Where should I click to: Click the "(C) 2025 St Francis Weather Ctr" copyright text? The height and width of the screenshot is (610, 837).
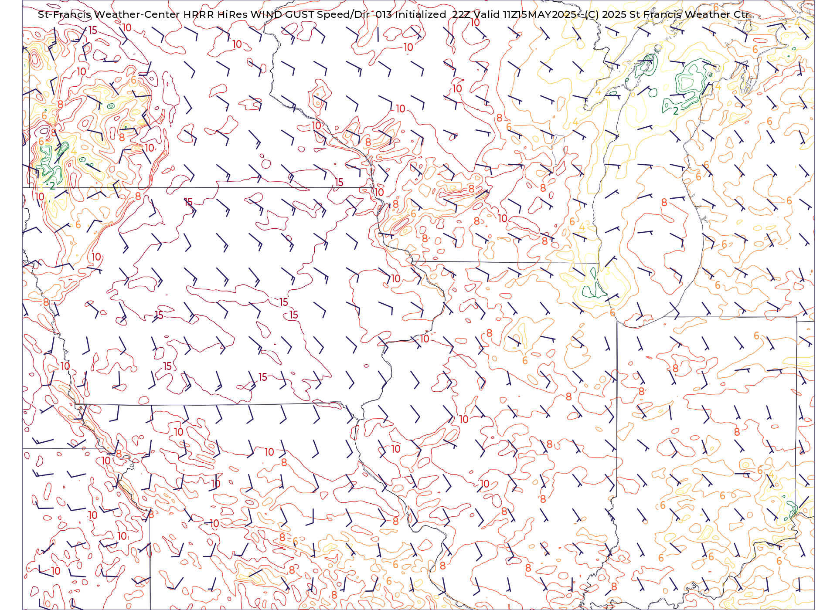coord(667,14)
